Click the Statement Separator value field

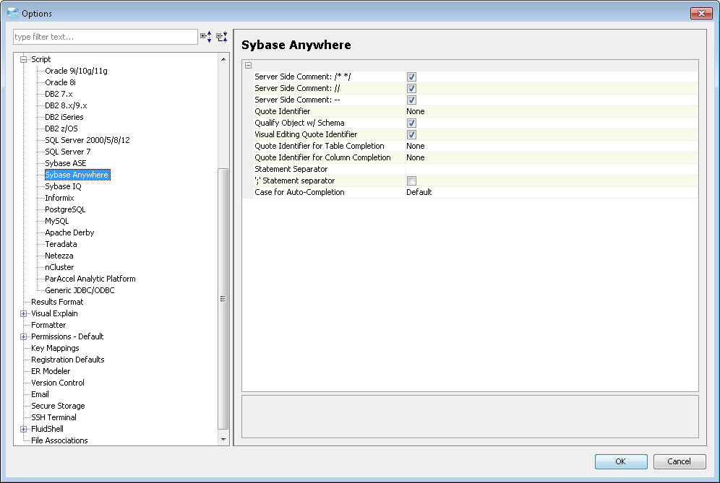(552, 169)
